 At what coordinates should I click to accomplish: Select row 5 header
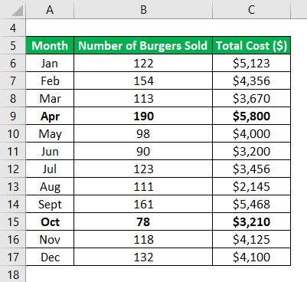point(13,45)
